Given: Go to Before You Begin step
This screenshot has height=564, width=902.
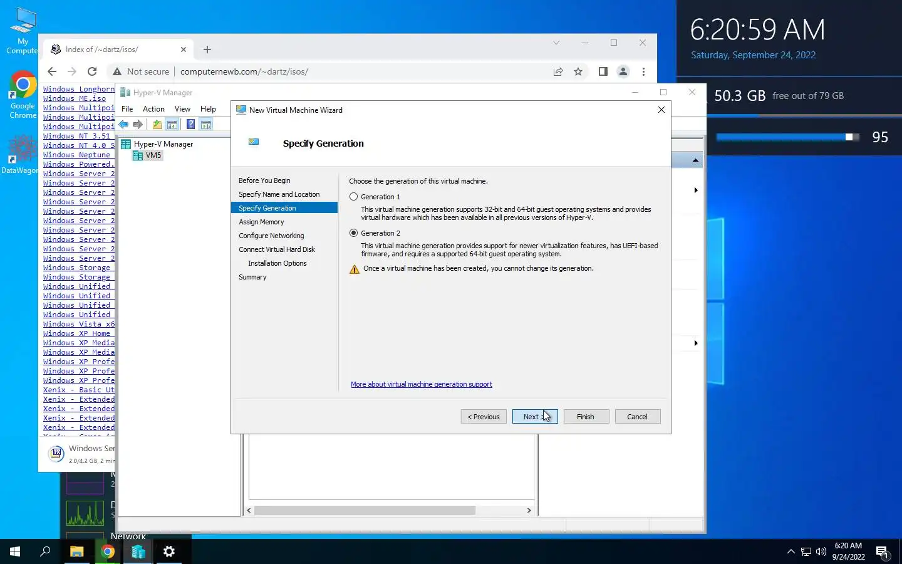Looking at the screenshot, I should [x=264, y=180].
